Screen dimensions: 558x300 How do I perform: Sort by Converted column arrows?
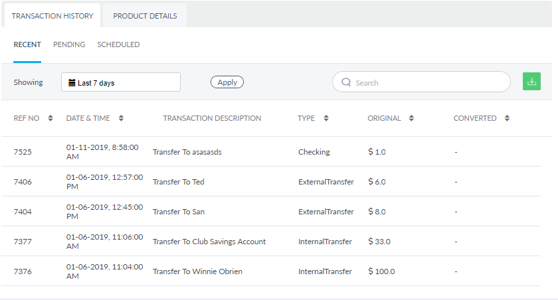508,118
